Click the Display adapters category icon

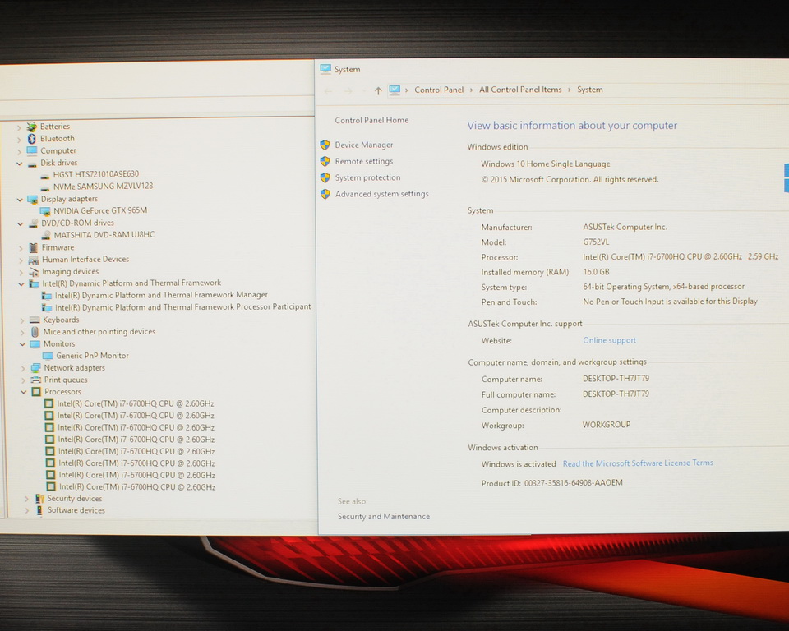coord(33,200)
